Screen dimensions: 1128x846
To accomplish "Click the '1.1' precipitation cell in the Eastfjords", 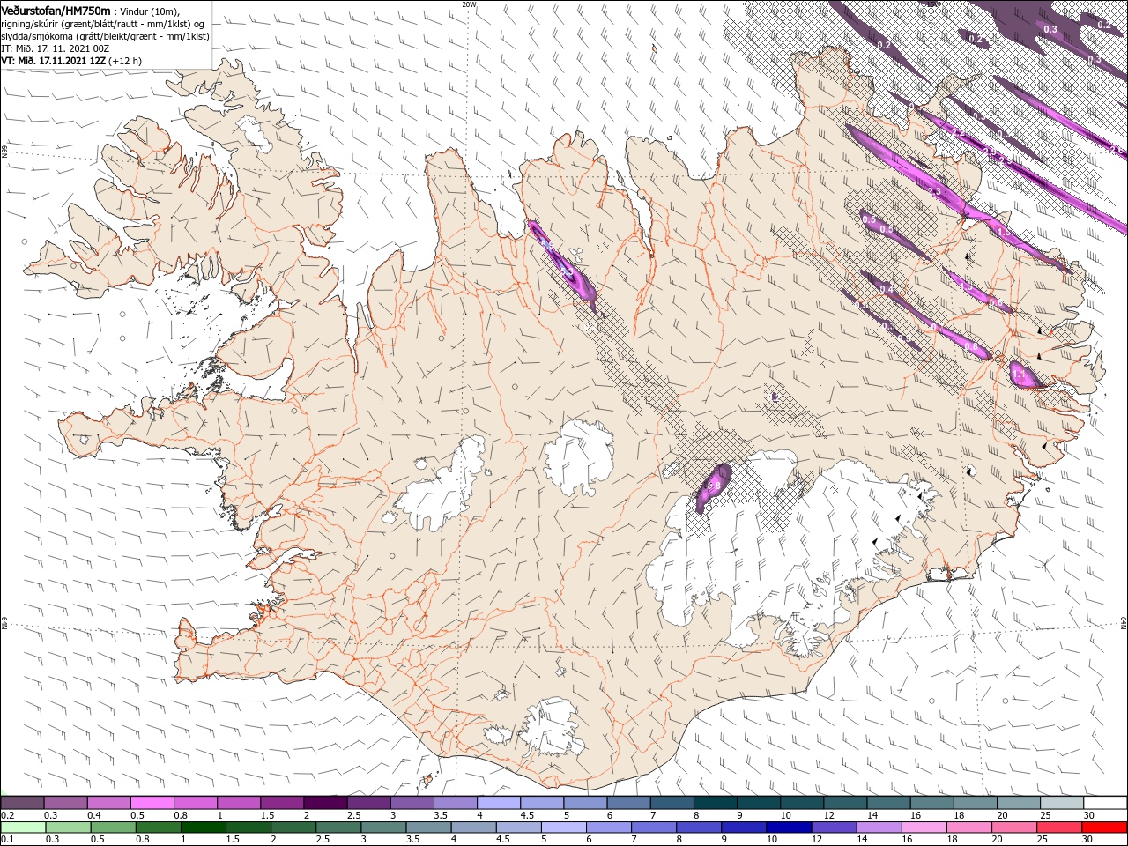I will tap(1025, 375).
